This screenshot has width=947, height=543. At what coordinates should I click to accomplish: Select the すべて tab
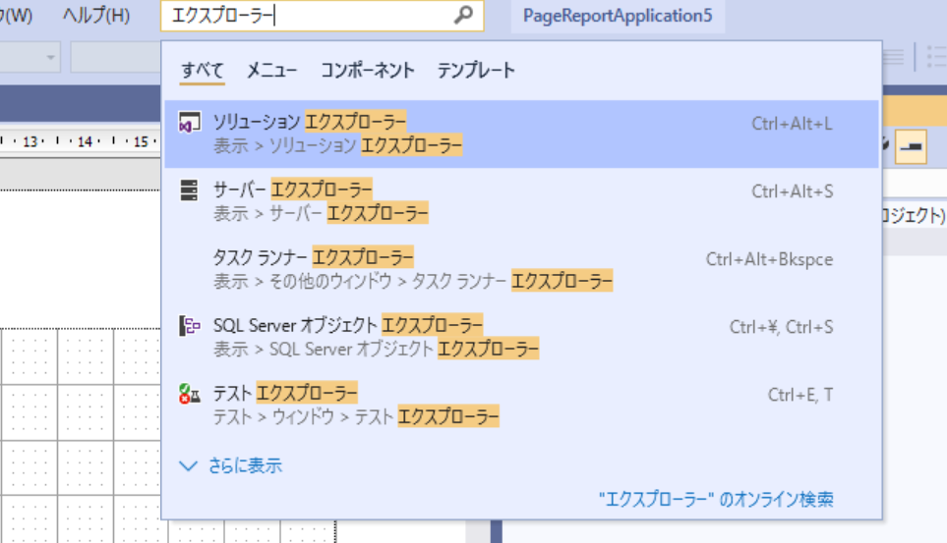203,71
